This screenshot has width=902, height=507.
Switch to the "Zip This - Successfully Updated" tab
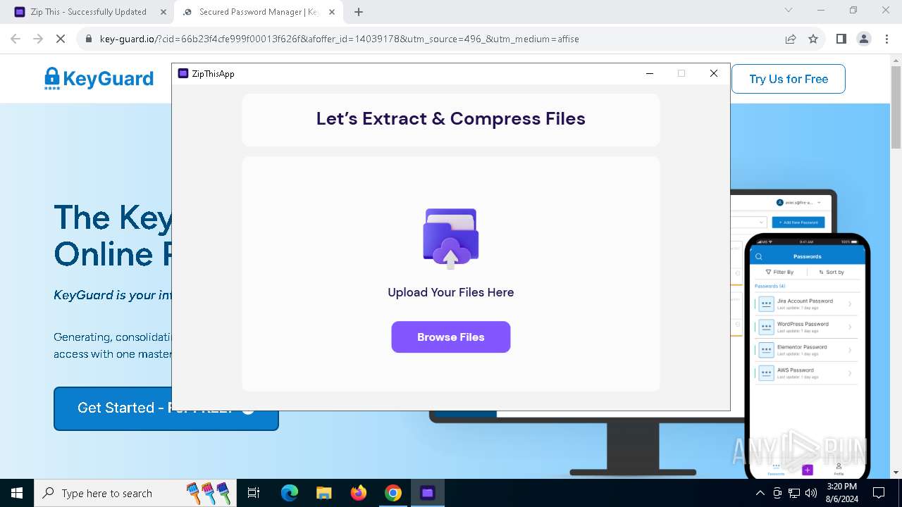87,12
